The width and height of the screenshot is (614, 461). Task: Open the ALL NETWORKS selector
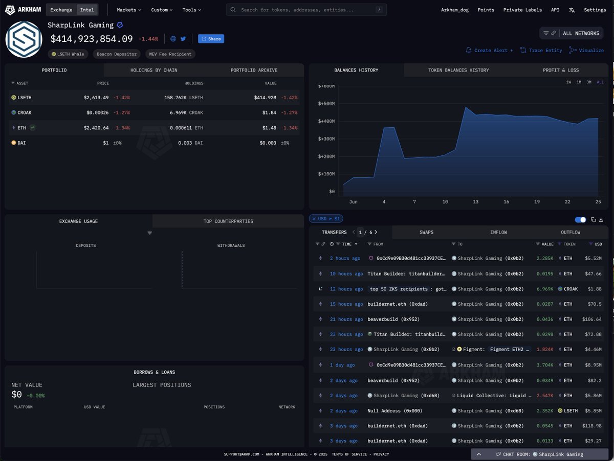click(581, 33)
